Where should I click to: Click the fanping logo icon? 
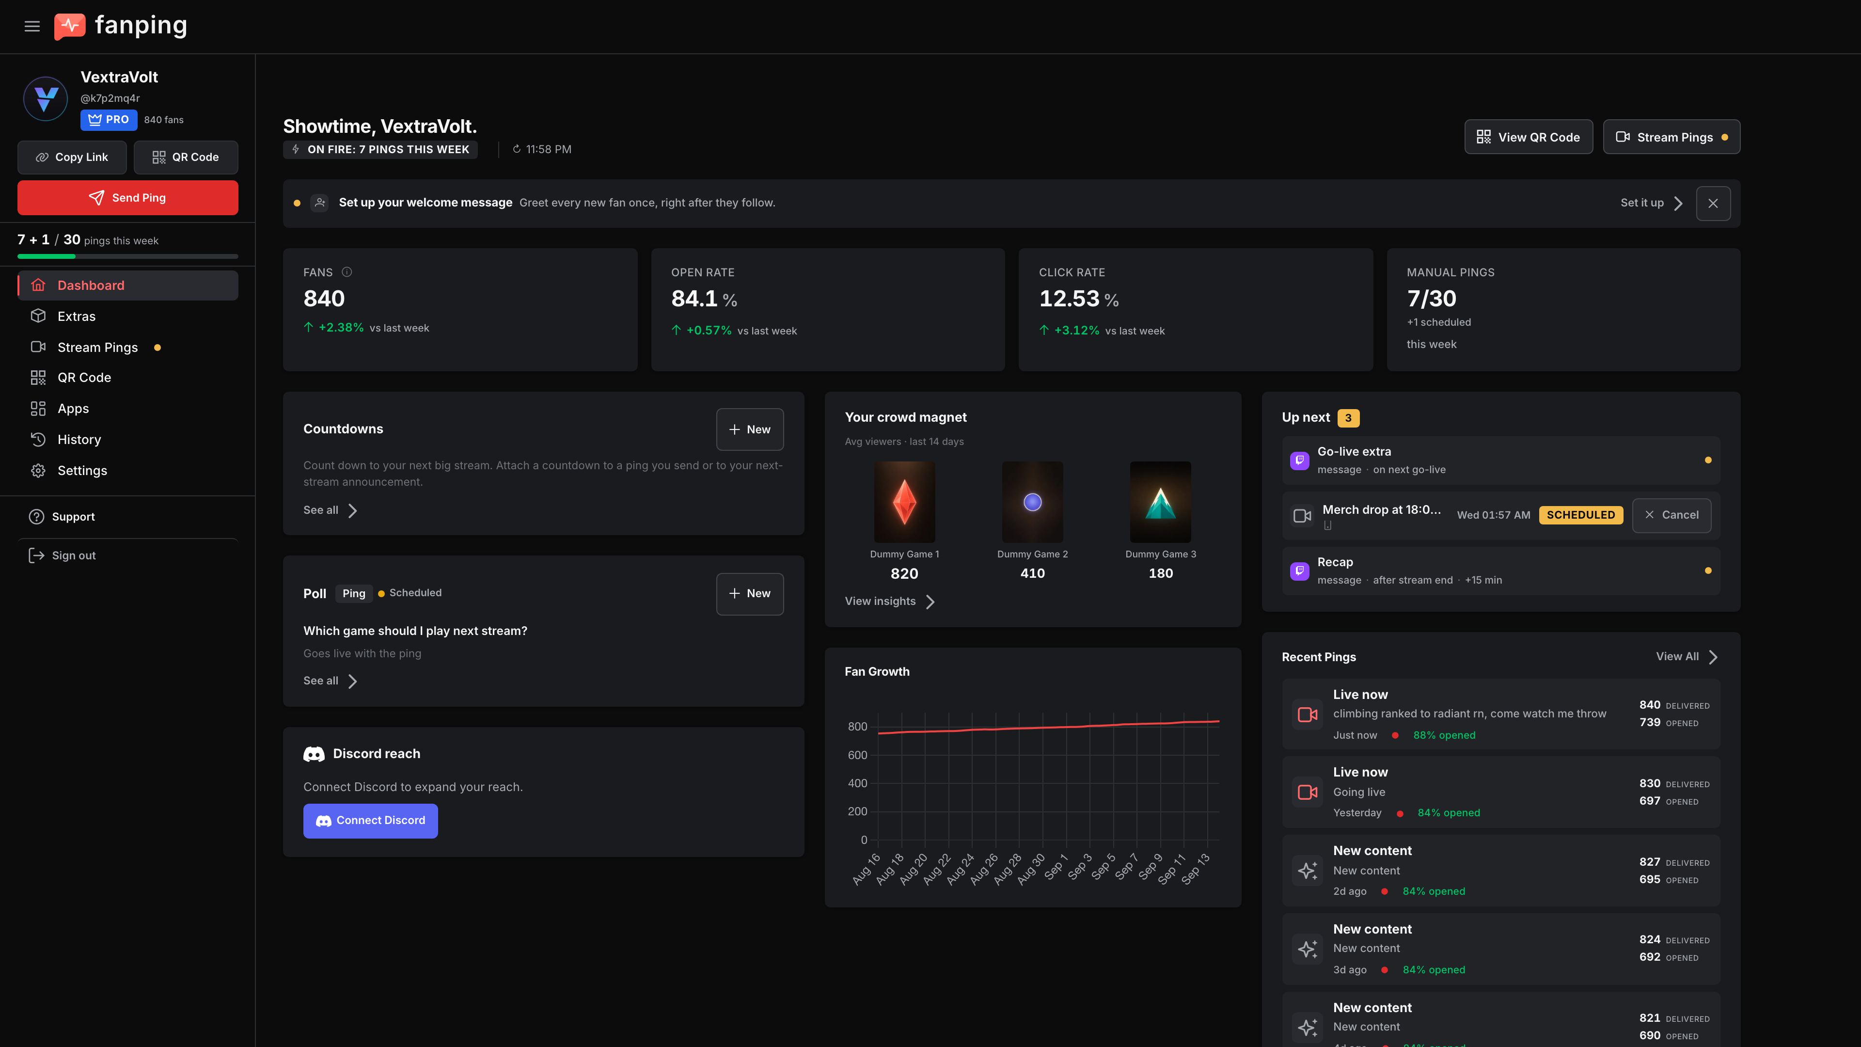70,27
